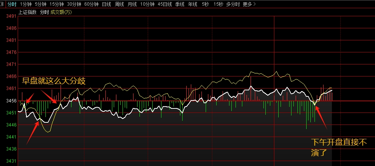Expand the 更多 periods menu

pos(249,4)
